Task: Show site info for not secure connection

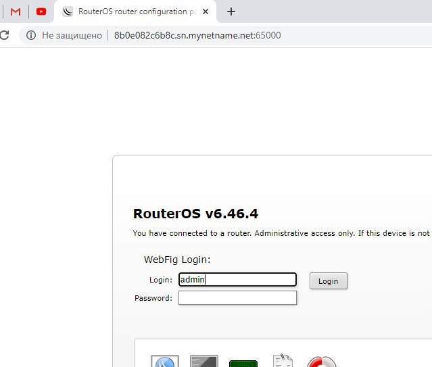Action: [x=31, y=35]
